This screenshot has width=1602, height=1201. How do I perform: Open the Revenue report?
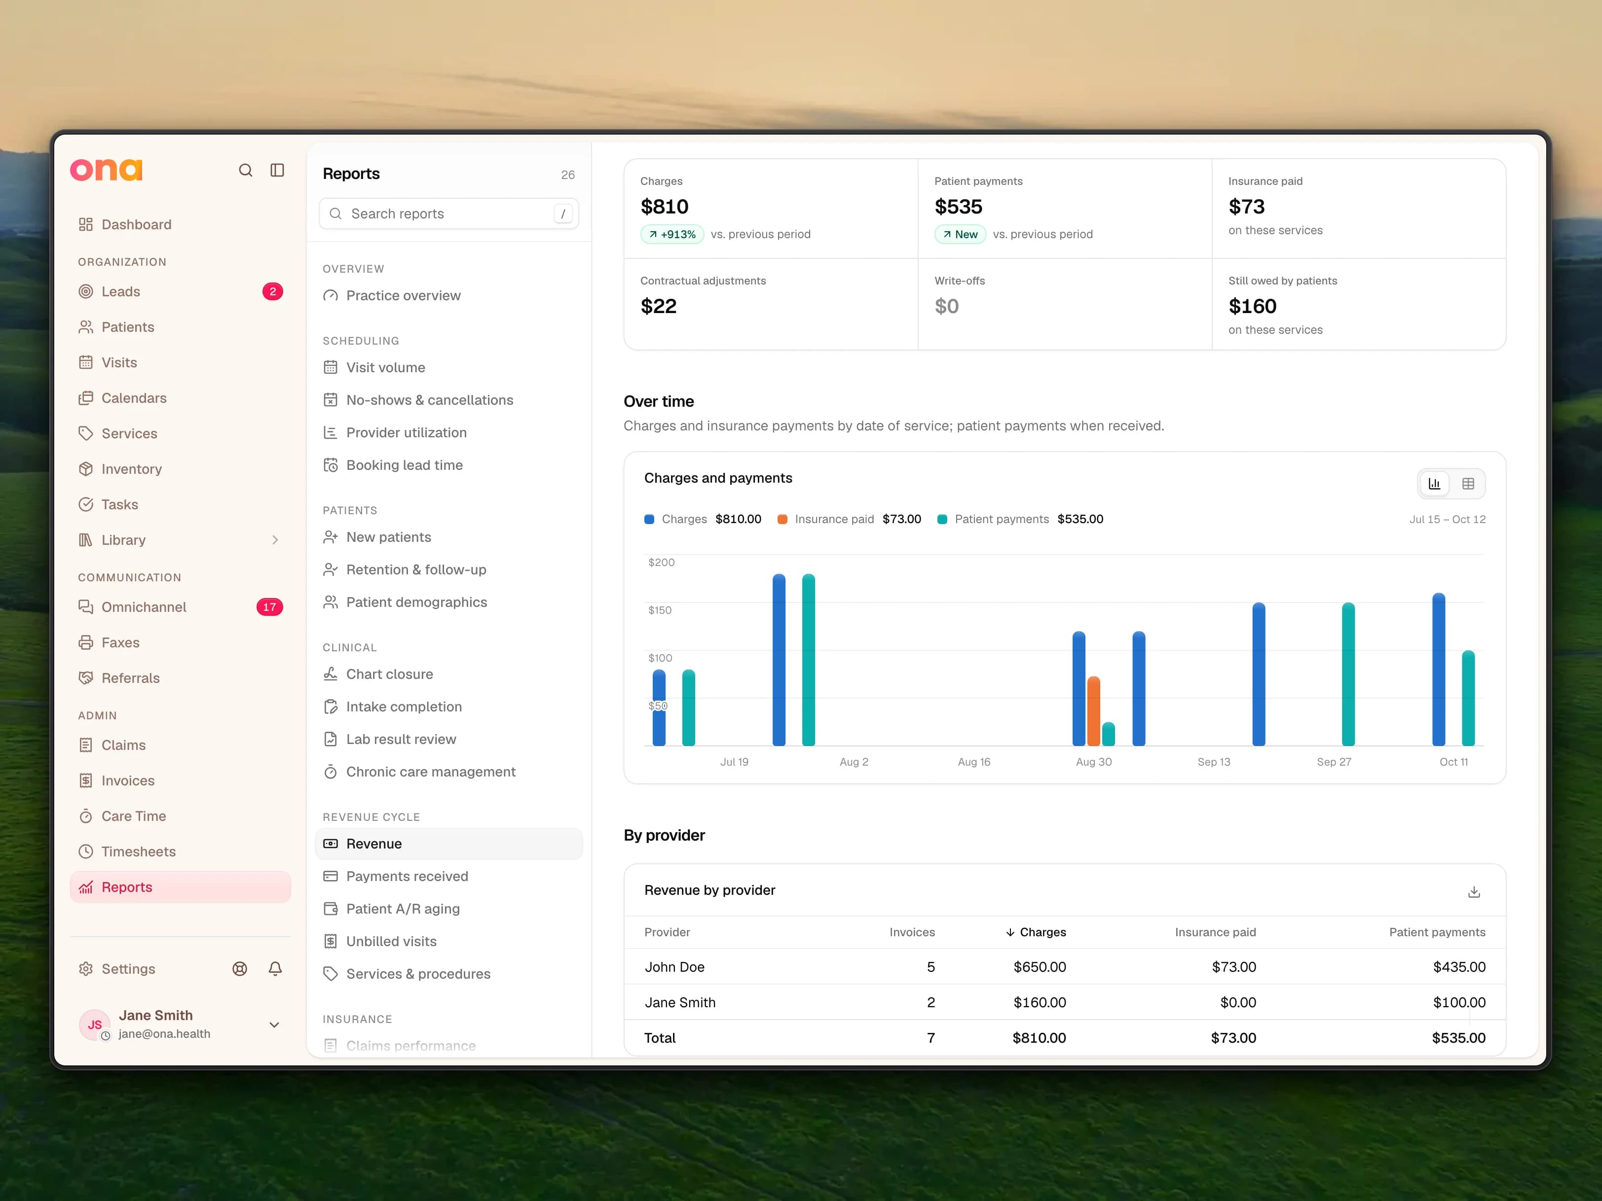449,844
